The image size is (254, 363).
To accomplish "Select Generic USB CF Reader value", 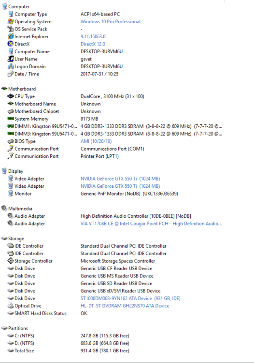I will pyautogui.click(x=116, y=268).
